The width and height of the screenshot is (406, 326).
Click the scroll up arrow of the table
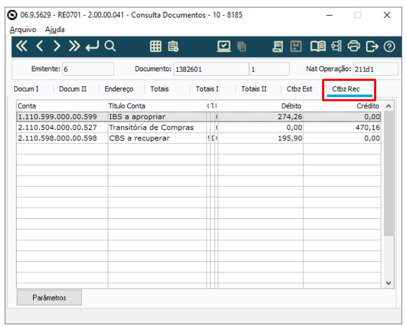(389, 106)
